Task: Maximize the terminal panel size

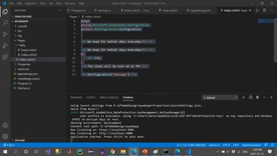Action: coord(264,97)
